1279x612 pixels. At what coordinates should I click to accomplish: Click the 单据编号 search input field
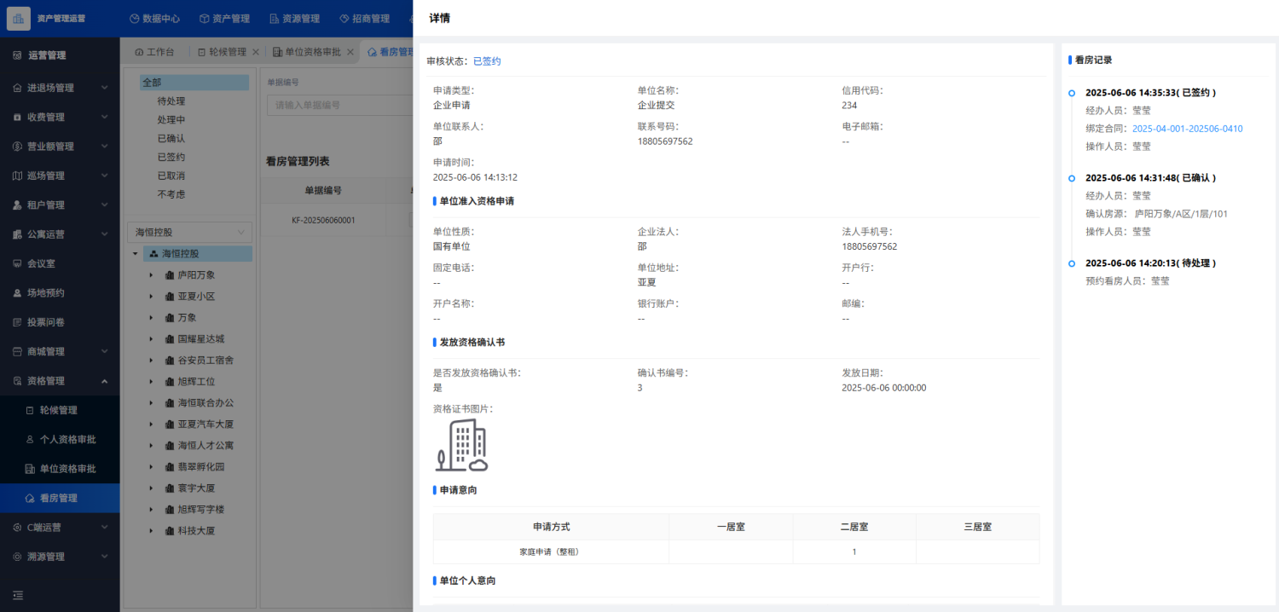coord(339,105)
